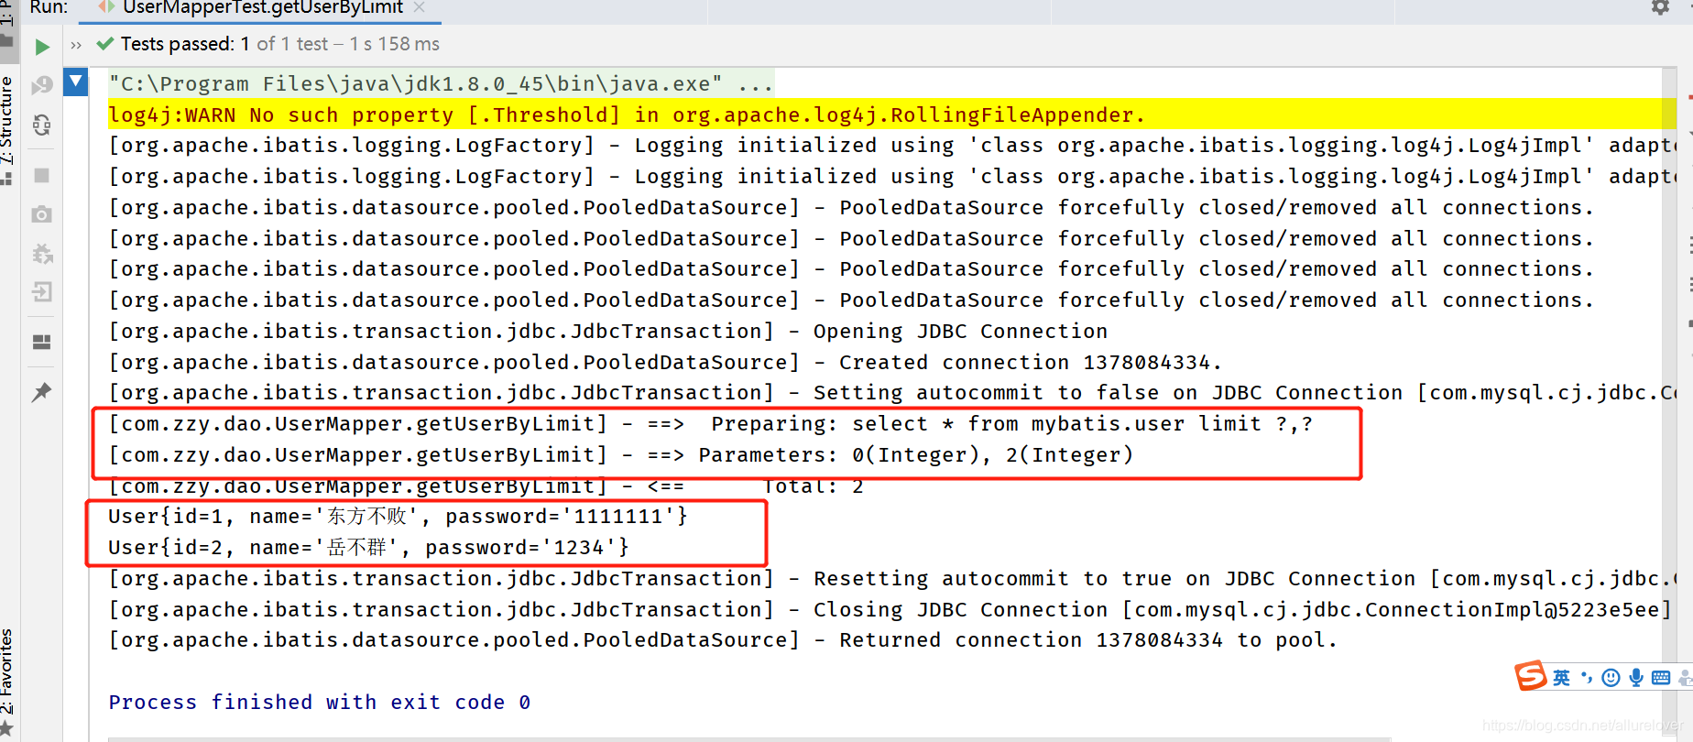Pin the Run tab with pin icon
The image size is (1693, 742).
(x=42, y=393)
